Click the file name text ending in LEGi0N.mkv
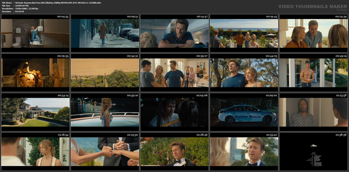Image resolution: width=349 pixels, height=172 pixels. pyautogui.click(x=58, y=3)
